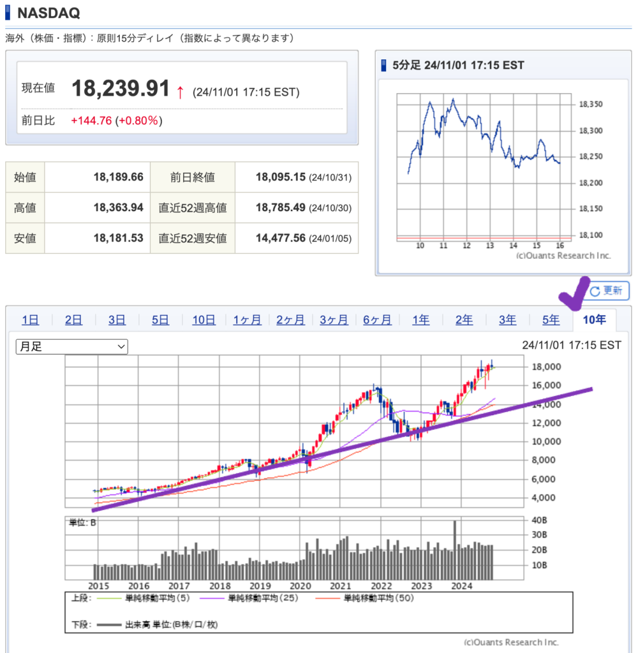Open the 月足 chart interval dropdown
The height and width of the screenshot is (653, 638).
point(71,346)
